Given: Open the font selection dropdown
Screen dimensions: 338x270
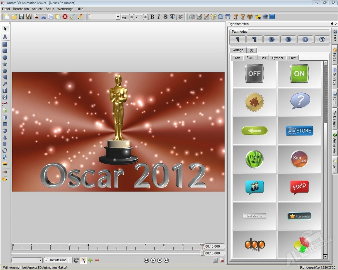Looking at the screenshot, I should tap(119, 17).
